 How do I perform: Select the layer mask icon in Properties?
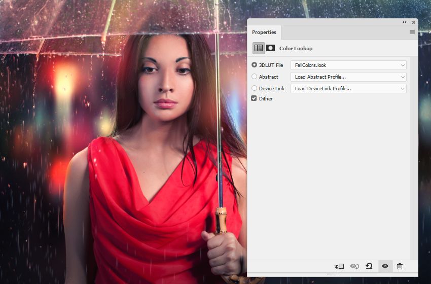(x=270, y=48)
